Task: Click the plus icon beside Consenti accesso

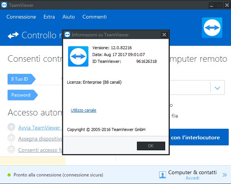Action: point(11,150)
